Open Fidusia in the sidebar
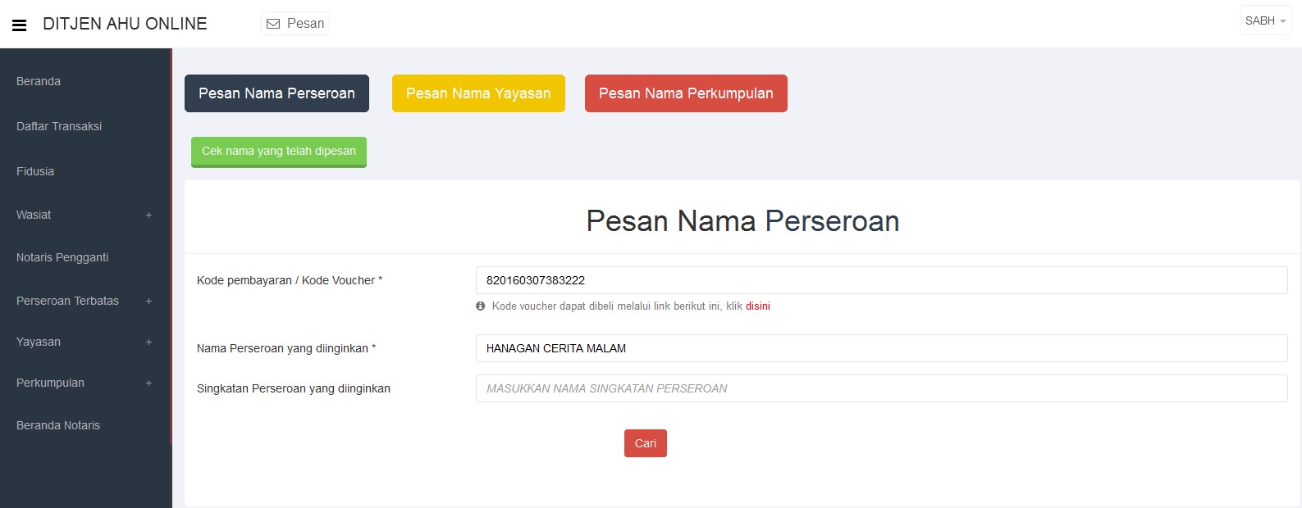Image resolution: width=1302 pixels, height=508 pixels. pos(35,171)
